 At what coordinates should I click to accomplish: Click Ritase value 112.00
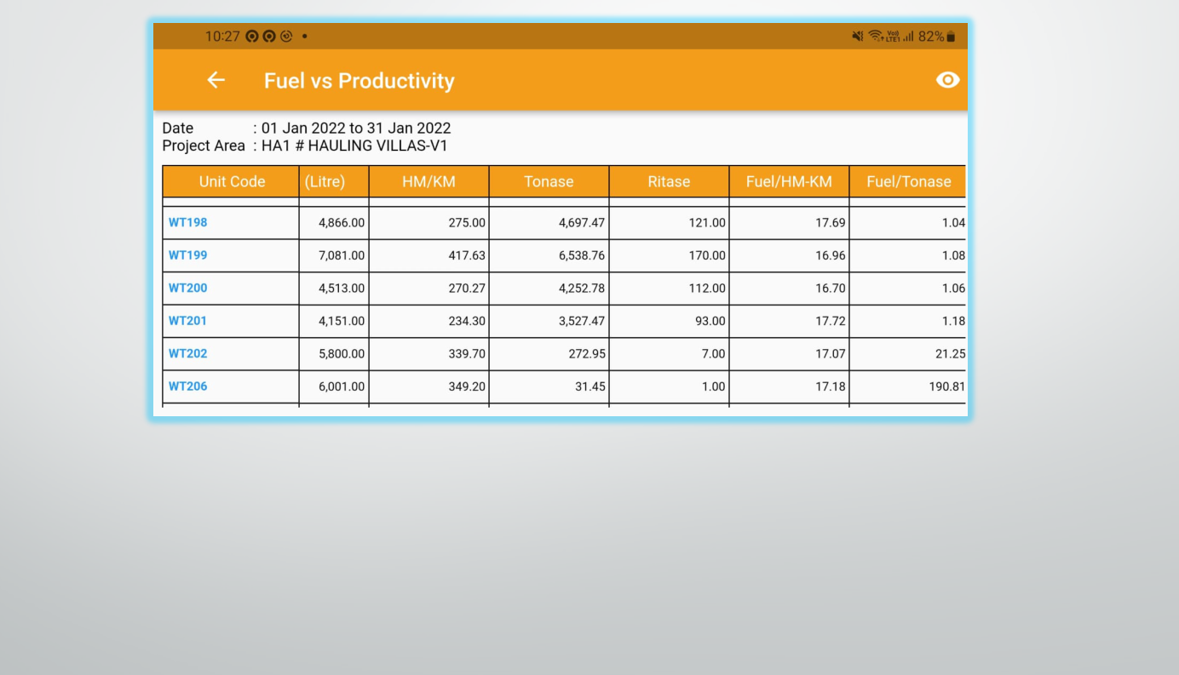click(707, 289)
